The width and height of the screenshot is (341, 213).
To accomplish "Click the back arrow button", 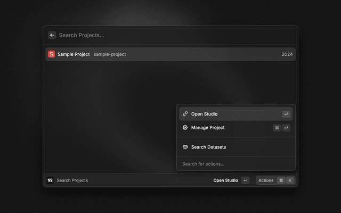I will (52, 35).
